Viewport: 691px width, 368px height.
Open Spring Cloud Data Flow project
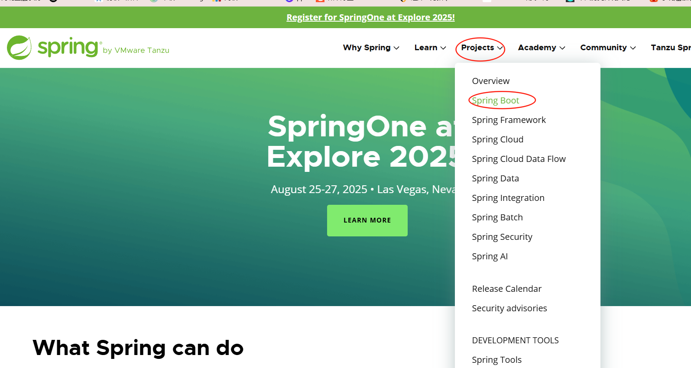519,159
